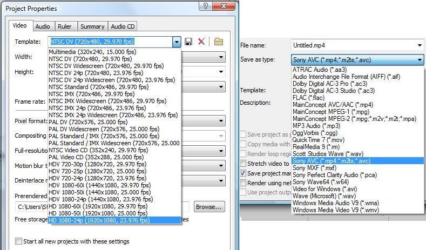Click the Help question mark button
Screen dimensions: 426x250
pyautogui.click(x=206, y=6)
